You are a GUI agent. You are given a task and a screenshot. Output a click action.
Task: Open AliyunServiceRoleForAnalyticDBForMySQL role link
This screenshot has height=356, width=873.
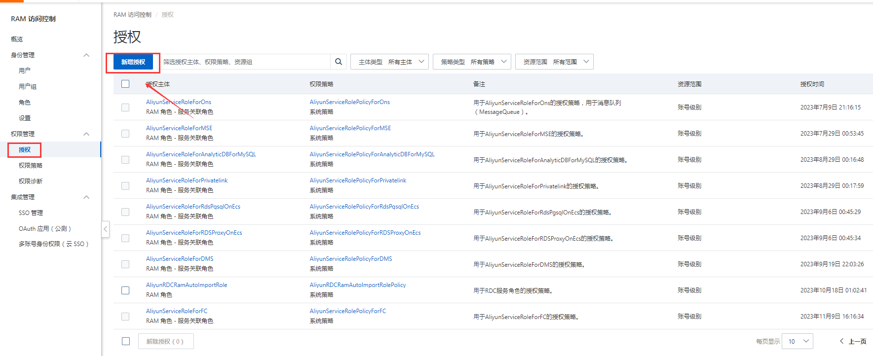(x=201, y=154)
